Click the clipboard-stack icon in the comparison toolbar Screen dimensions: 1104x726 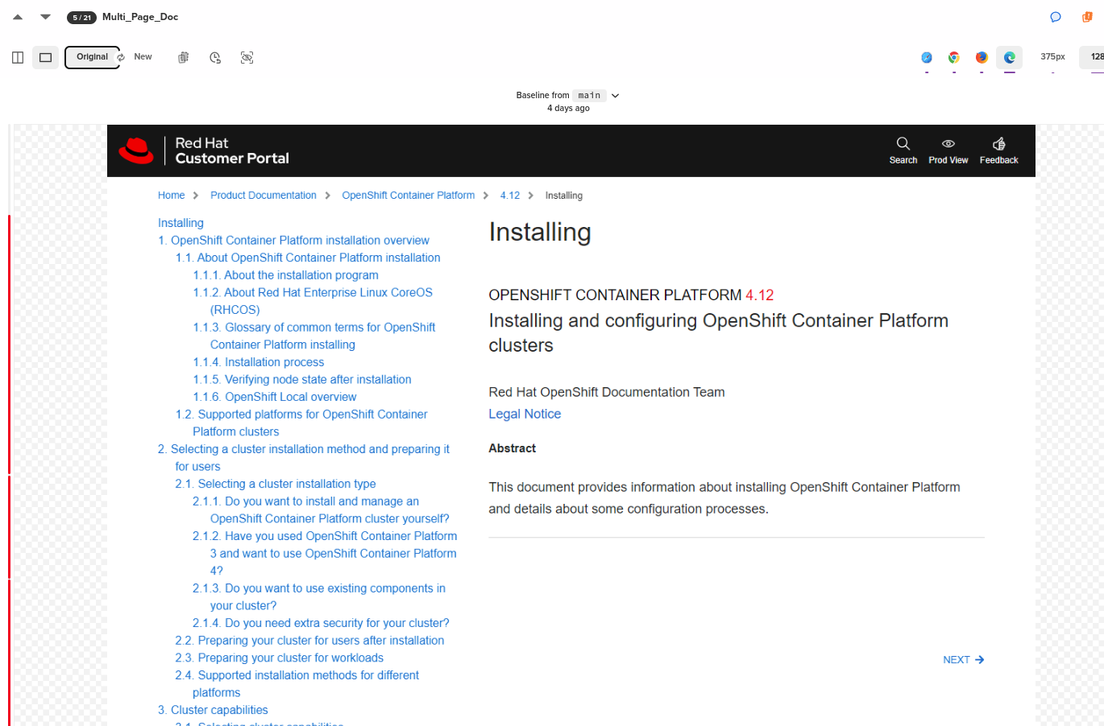(184, 57)
